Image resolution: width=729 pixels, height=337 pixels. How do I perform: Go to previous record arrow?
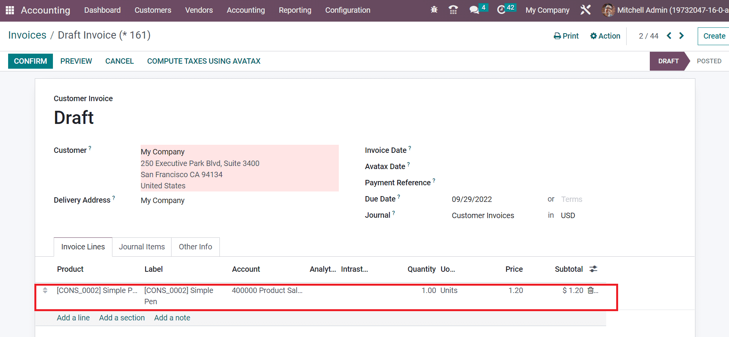pos(669,36)
